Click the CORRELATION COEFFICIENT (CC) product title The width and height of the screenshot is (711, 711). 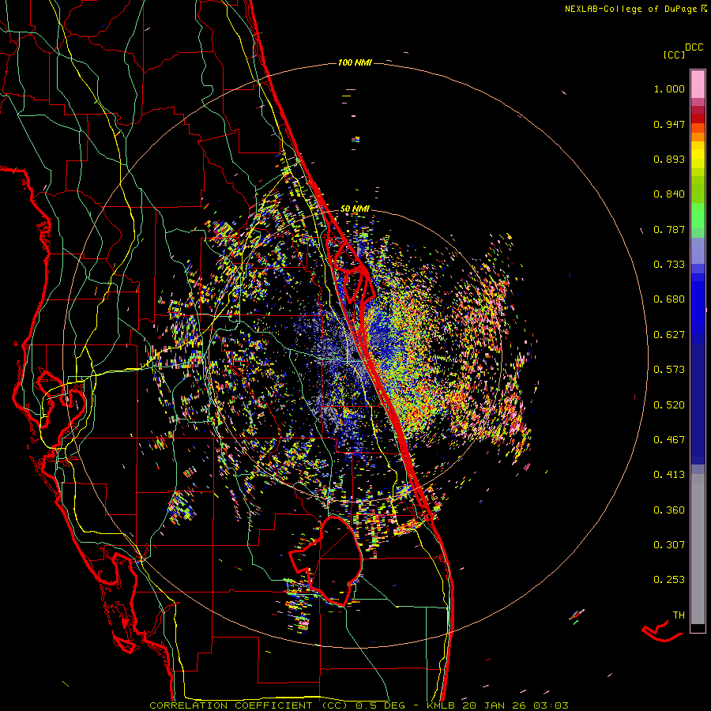coord(249,705)
